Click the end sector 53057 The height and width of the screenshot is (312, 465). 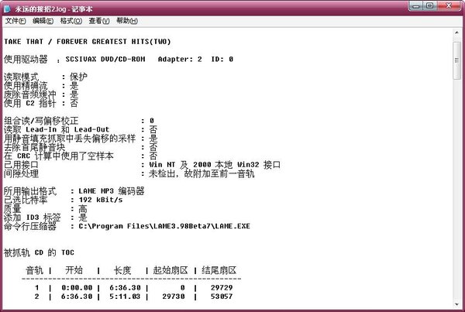tap(222, 297)
